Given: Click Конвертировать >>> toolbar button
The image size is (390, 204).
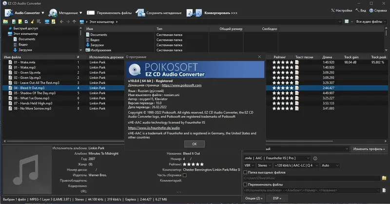Looking at the screenshot, I should [x=212, y=13].
